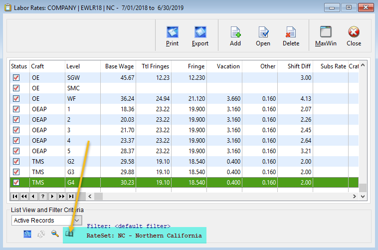Click the clipboard icon in the title bar
The width and height of the screenshot is (378, 250).
8,7
